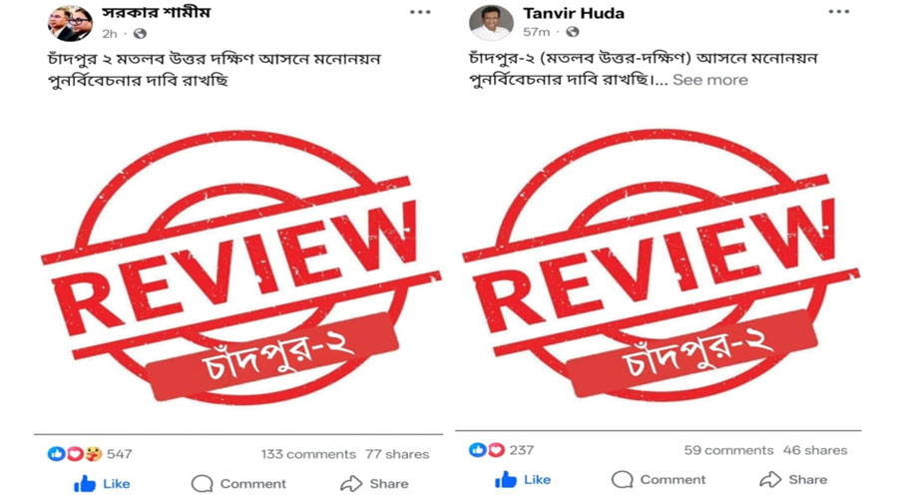The image size is (898, 499).
Task: Click Comment bubble icon on left post
Action: click(202, 484)
